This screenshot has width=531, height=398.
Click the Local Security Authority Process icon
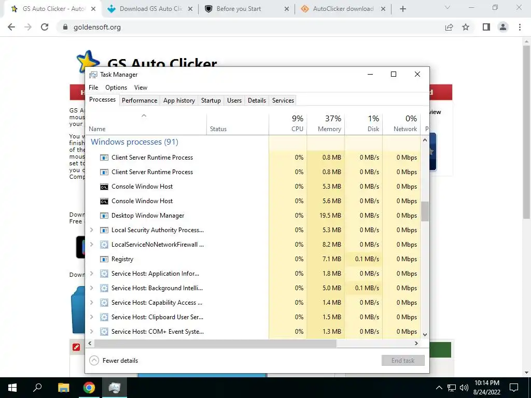pos(104,230)
